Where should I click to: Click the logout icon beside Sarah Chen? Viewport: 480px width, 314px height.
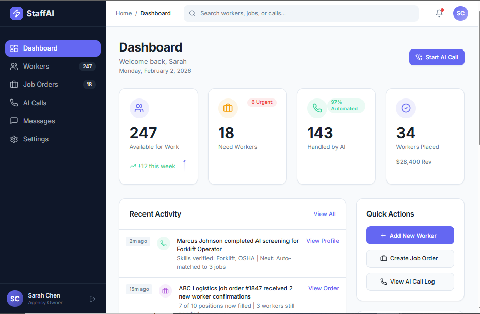point(92,299)
